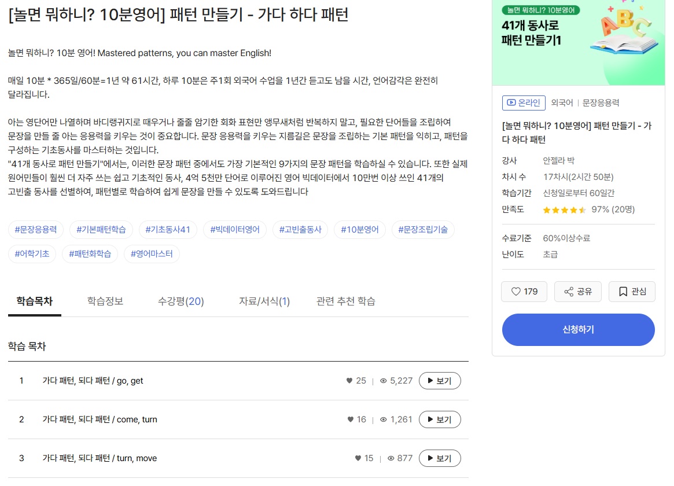Go to 관련 추천 학습 tab
The height and width of the screenshot is (486, 674).
pos(345,301)
